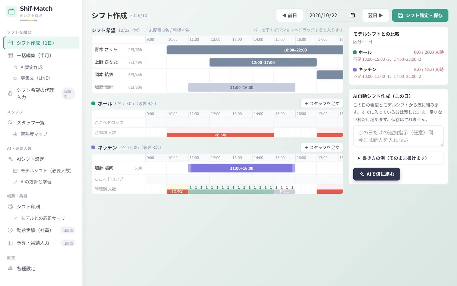Expand the 書き方の例 disclosure triangle
This screenshot has width=457, height=286.
[x=359, y=158]
